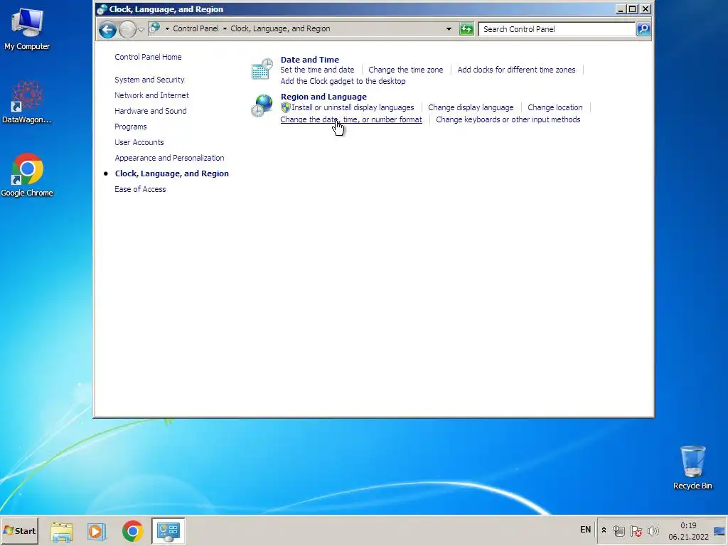Click Change the date, time, or number format
The height and width of the screenshot is (546, 728).
[x=351, y=119]
